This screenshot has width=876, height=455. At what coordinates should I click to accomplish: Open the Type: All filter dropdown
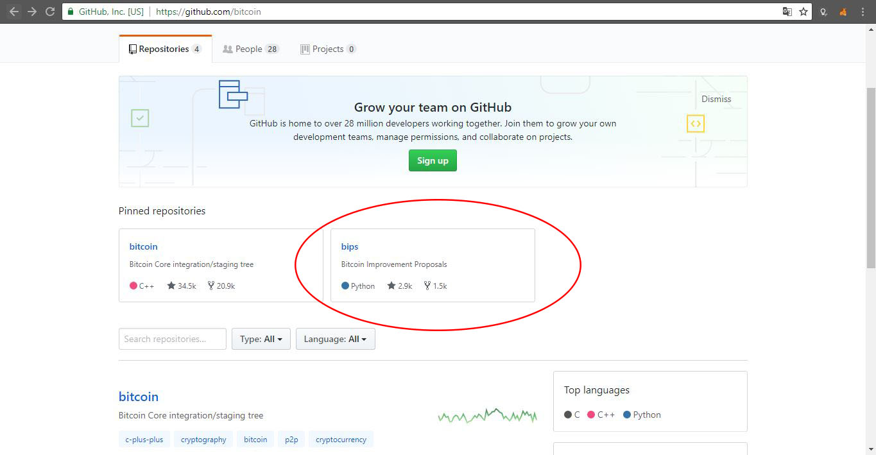(x=261, y=339)
